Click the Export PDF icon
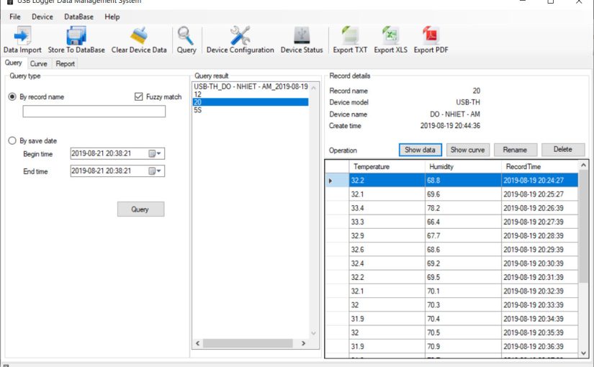Viewport: 594px width, 367px height. coord(431,36)
